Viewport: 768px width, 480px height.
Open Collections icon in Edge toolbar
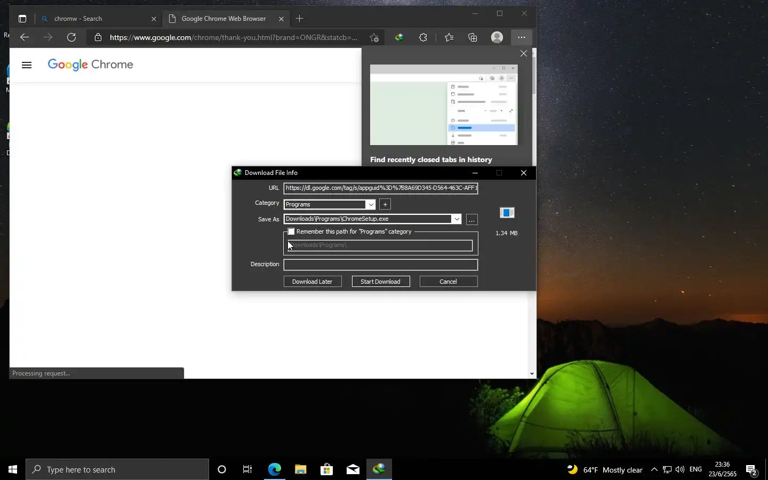(473, 37)
